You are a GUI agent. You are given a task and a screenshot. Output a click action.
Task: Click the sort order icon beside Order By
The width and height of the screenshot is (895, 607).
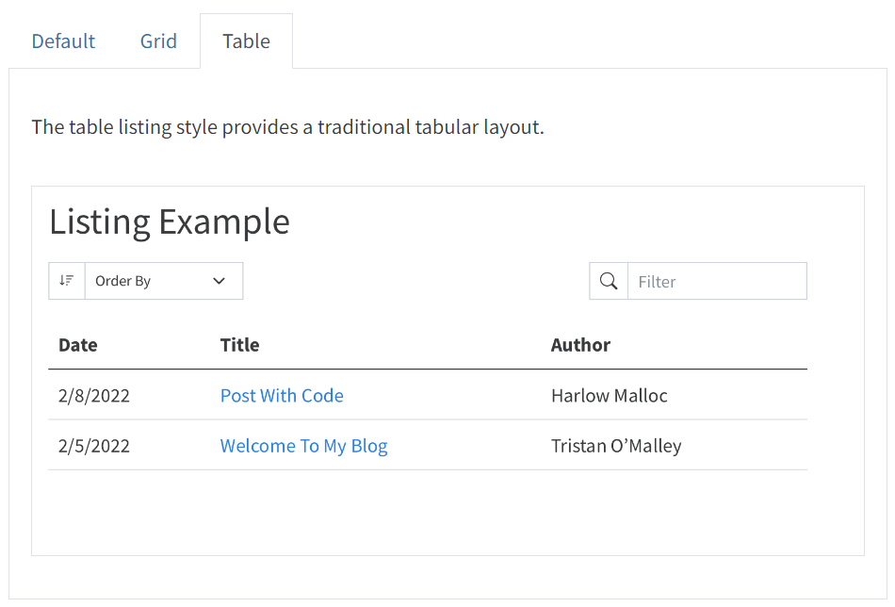point(67,281)
